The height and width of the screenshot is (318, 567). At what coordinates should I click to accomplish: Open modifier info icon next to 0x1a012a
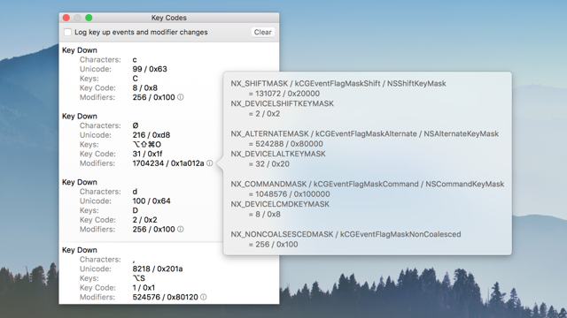(x=210, y=163)
